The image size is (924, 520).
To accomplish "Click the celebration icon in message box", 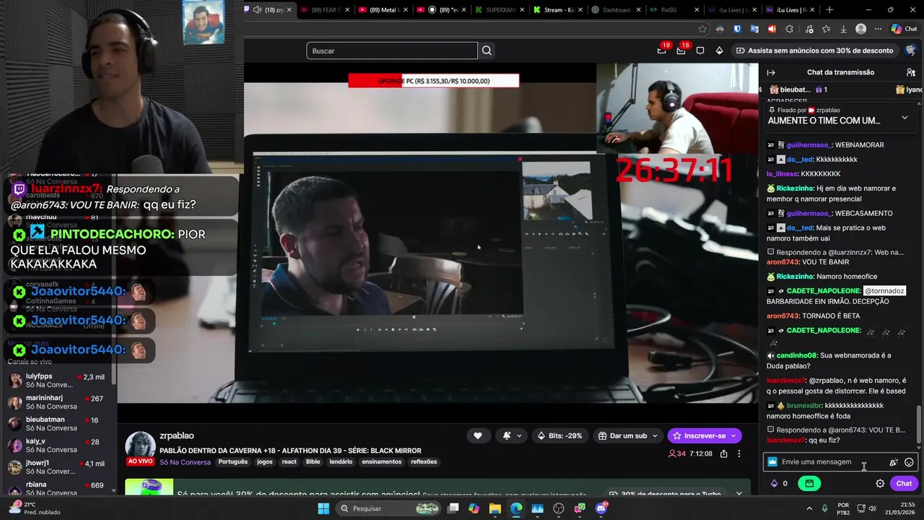I will point(894,462).
